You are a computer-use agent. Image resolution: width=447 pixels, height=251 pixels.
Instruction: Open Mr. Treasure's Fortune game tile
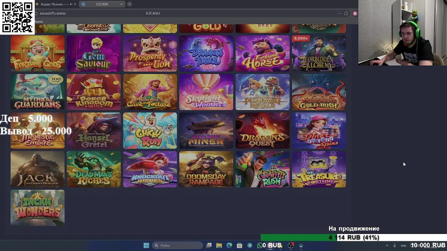(x=318, y=169)
